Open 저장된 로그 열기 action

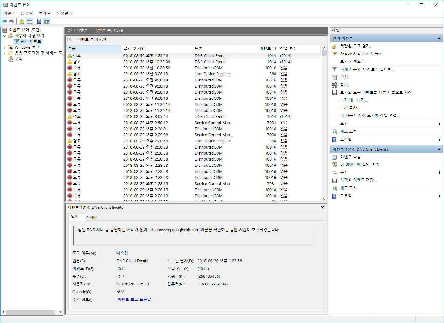click(x=356, y=46)
